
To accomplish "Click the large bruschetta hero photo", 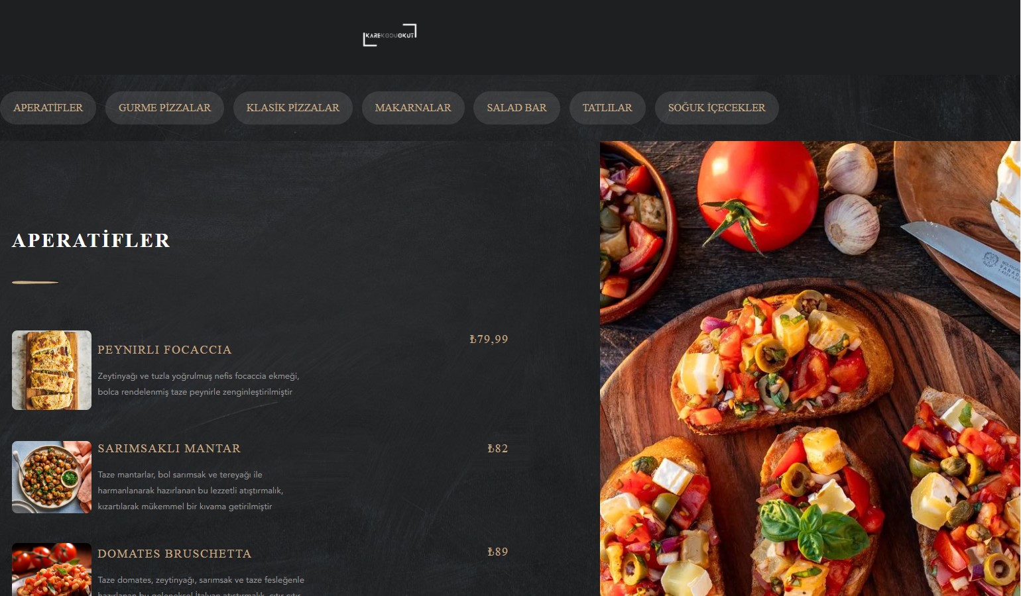I will 810,368.
